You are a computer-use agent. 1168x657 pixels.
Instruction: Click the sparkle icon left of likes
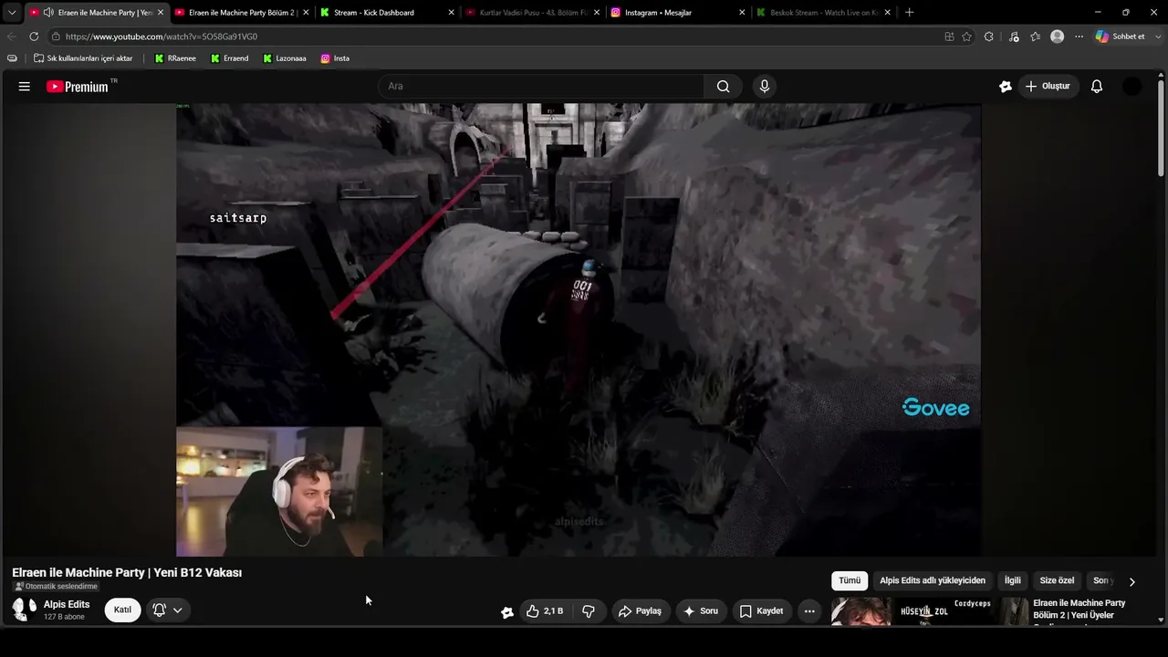tap(507, 612)
